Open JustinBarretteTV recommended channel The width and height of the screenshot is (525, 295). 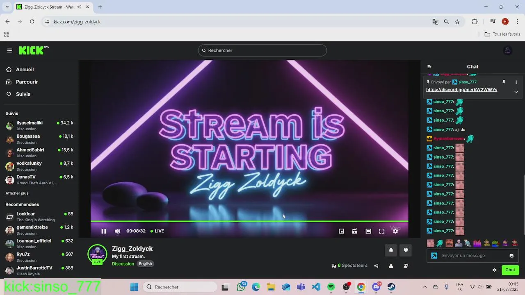[39, 271]
